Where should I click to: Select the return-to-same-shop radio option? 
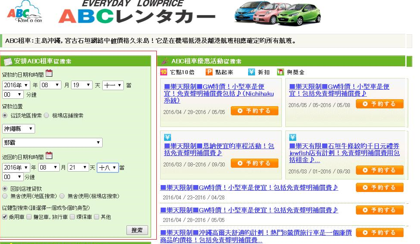pyautogui.click(x=5, y=189)
